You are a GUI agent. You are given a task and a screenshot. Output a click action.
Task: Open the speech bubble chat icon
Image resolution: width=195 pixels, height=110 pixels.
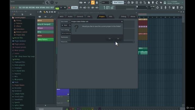(x=182, y=8)
